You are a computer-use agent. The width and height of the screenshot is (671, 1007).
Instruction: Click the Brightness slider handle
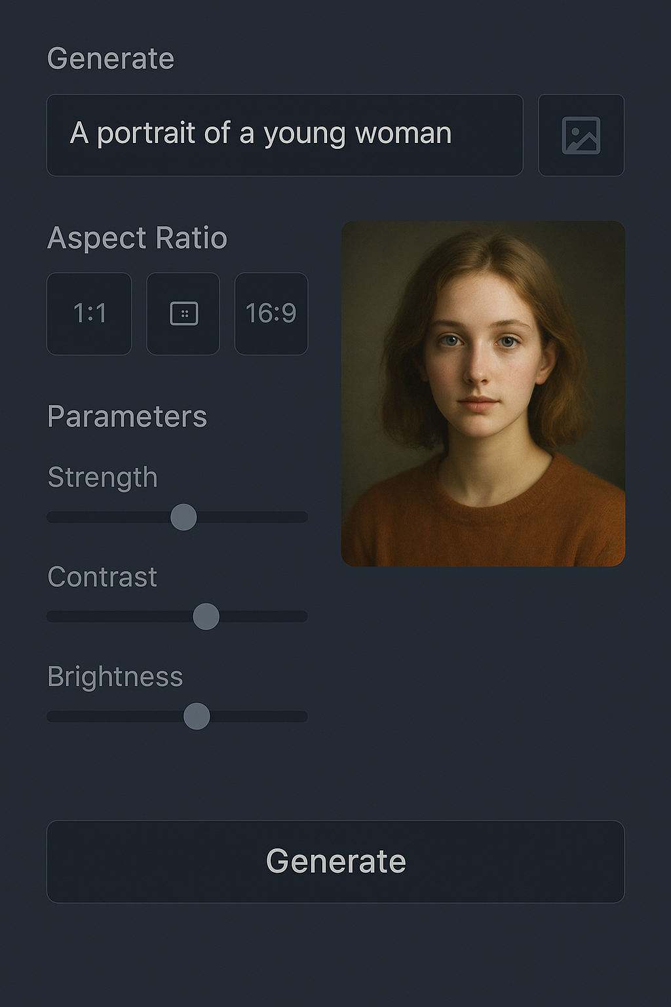(197, 717)
